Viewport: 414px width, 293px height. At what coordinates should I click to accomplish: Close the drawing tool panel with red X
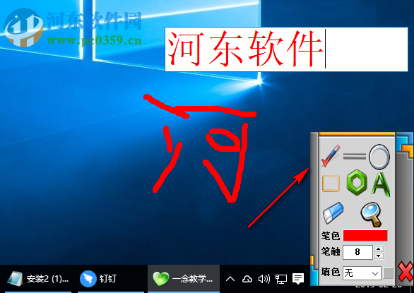pos(406,272)
